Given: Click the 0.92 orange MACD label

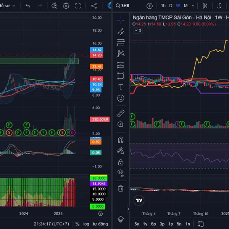Looking at the screenshot, I should 96,142.
